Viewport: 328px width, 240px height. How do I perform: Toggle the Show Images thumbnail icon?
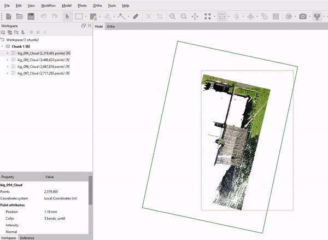[x=276, y=16]
